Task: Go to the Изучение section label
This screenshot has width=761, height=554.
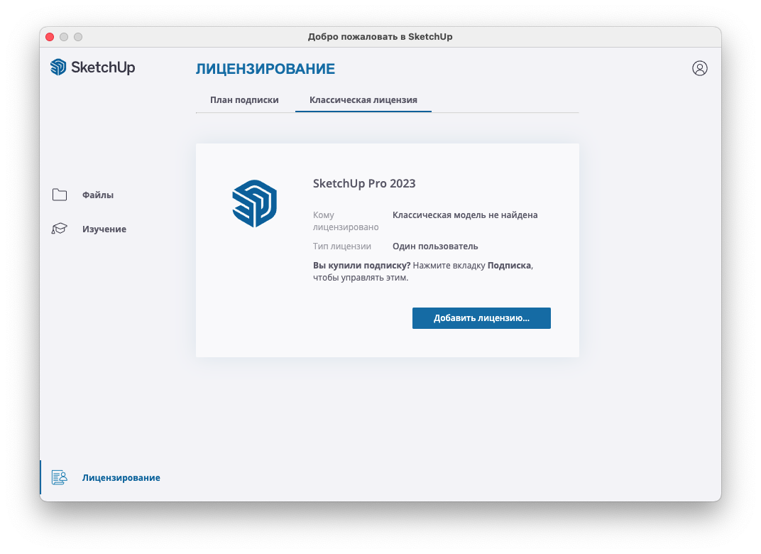Action: point(104,229)
